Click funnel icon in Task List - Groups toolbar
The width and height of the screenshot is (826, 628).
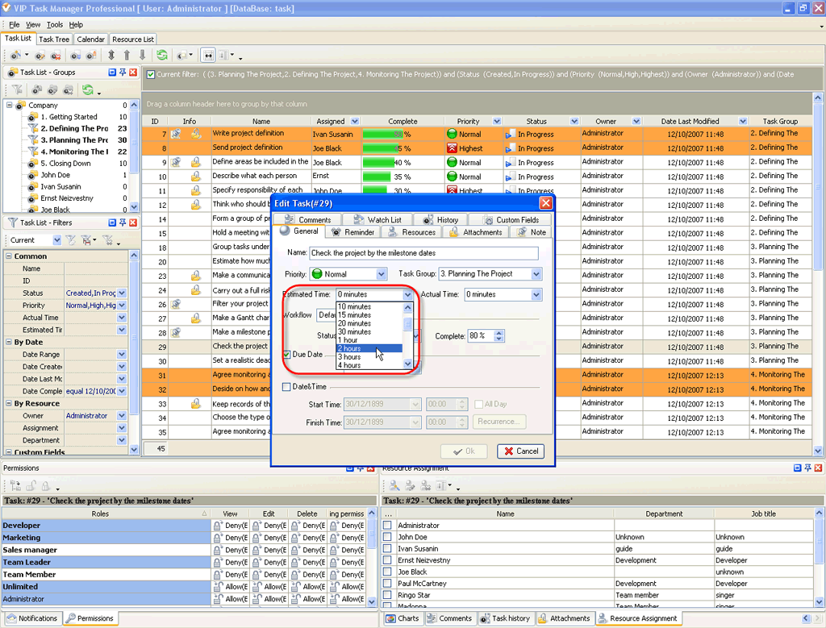coord(18,90)
